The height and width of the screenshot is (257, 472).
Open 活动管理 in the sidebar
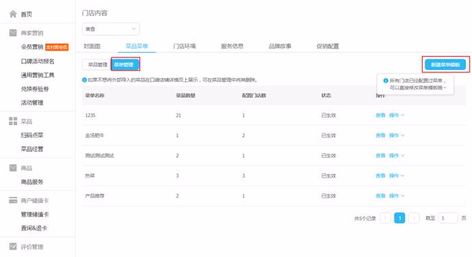(x=32, y=103)
